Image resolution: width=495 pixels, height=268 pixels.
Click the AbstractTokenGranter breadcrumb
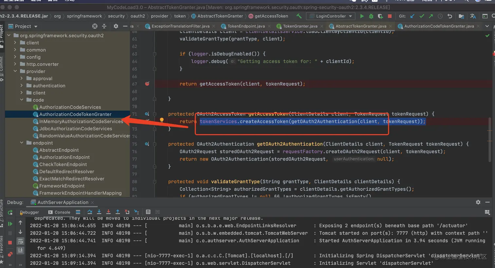point(217,16)
